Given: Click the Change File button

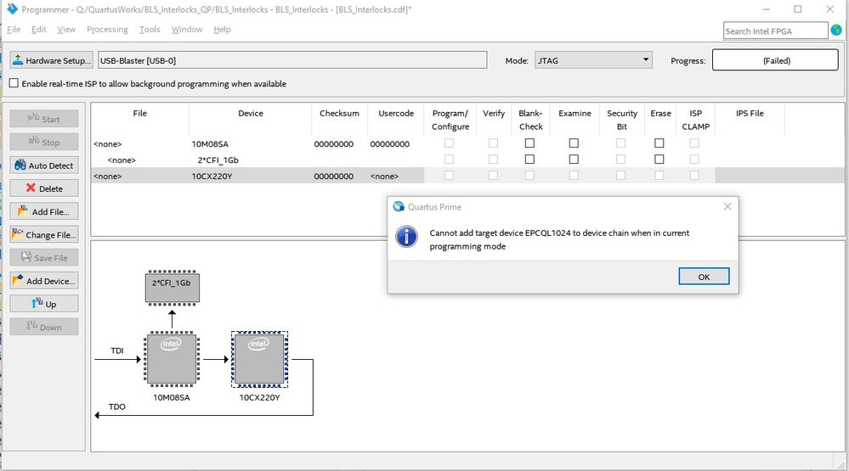Looking at the screenshot, I should pos(44,235).
